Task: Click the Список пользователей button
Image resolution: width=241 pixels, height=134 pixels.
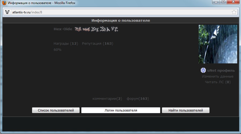Action: (56, 110)
